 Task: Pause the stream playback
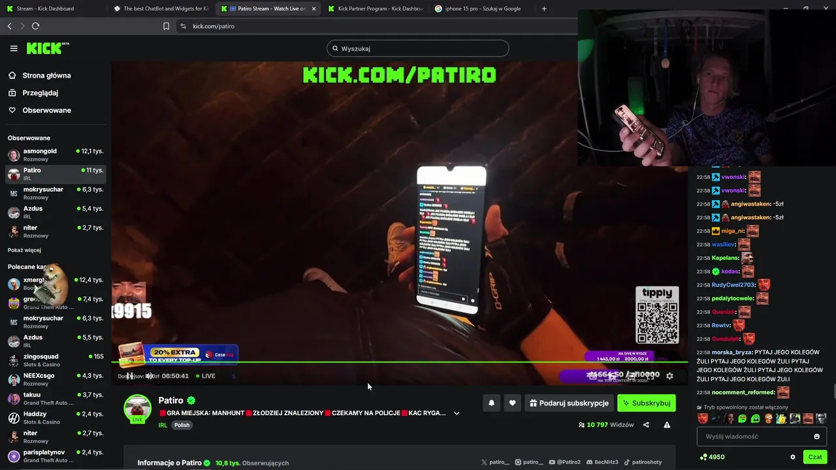pos(130,376)
